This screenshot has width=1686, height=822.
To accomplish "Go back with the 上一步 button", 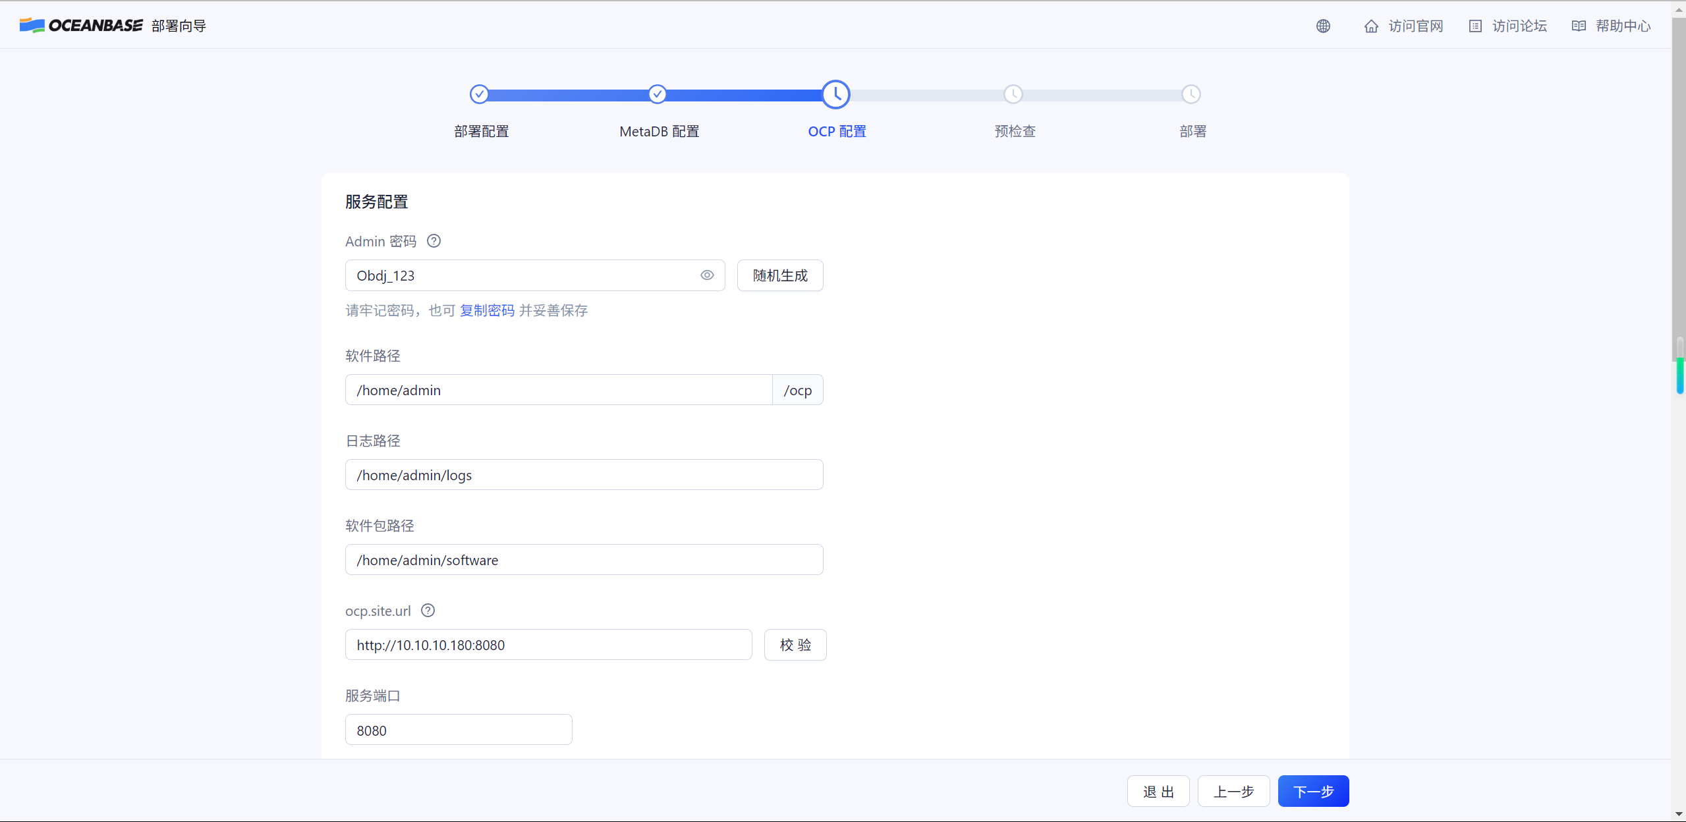I will coord(1233,791).
